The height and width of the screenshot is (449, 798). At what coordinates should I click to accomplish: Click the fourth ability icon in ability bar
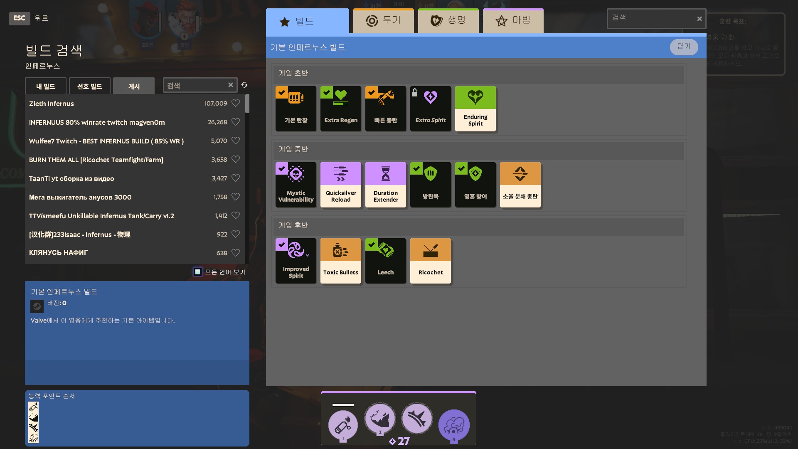click(454, 425)
